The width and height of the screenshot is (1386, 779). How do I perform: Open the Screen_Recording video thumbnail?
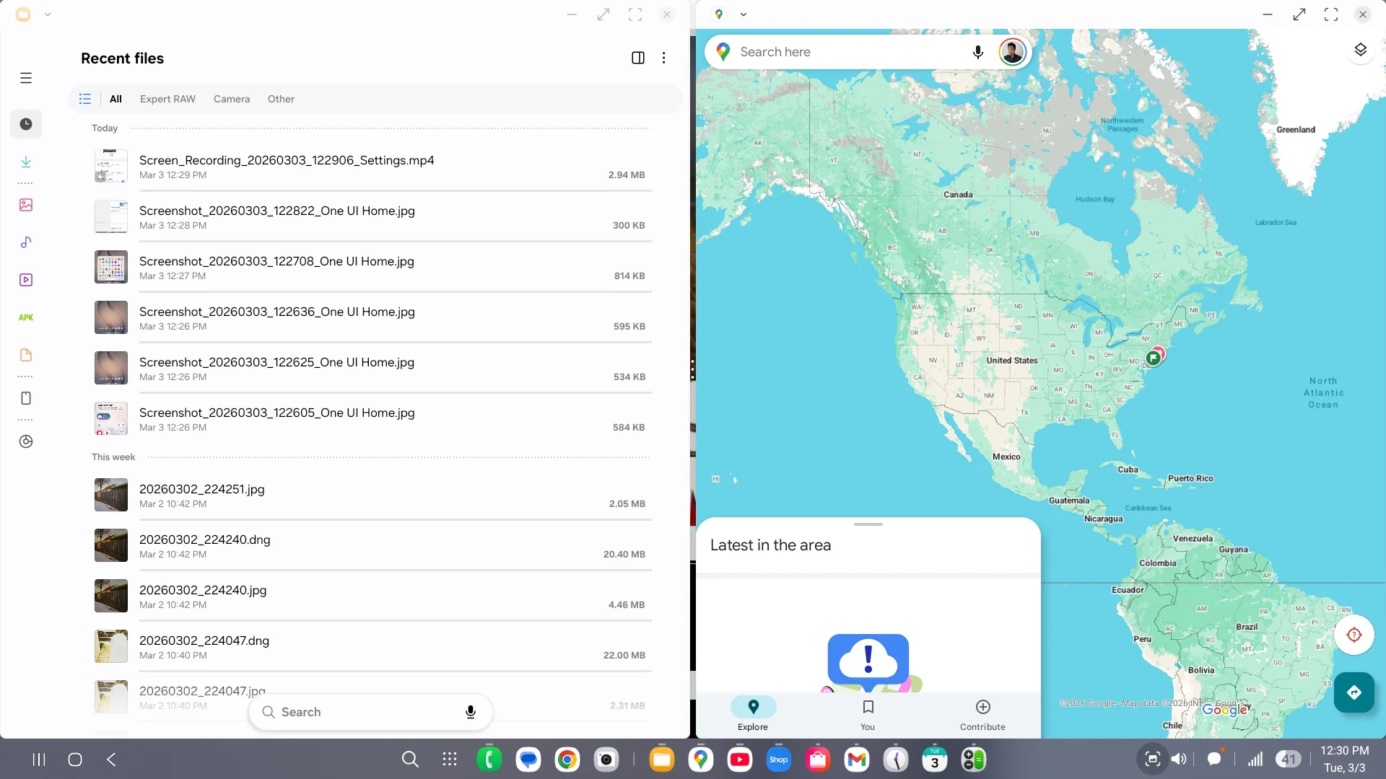(x=110, y=166)
